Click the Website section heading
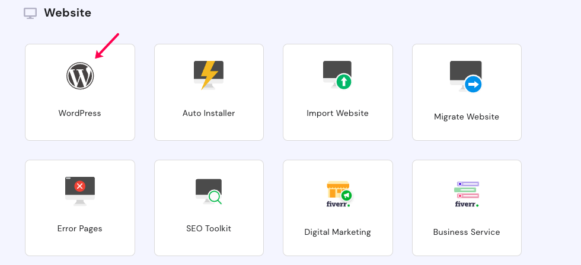 point(68,13)
